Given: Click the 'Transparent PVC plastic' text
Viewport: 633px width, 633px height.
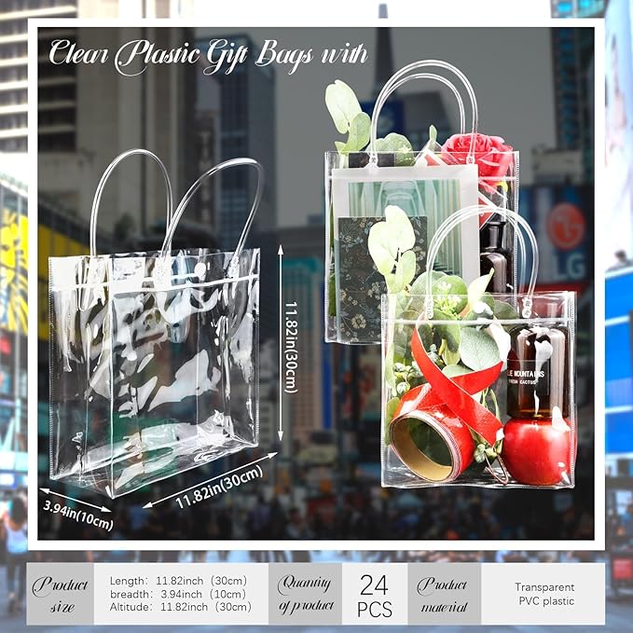Looking at the screenshot, I should 544,594.
